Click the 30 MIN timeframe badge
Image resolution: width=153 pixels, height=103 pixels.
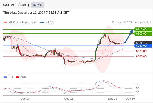(x=37, y=5)
